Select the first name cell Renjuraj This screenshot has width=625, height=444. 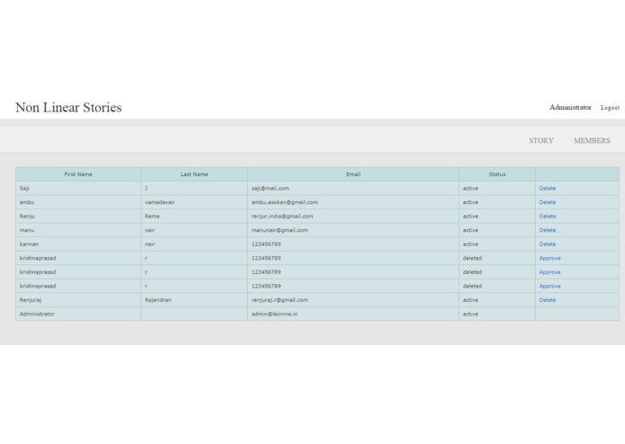coord(78,300)
